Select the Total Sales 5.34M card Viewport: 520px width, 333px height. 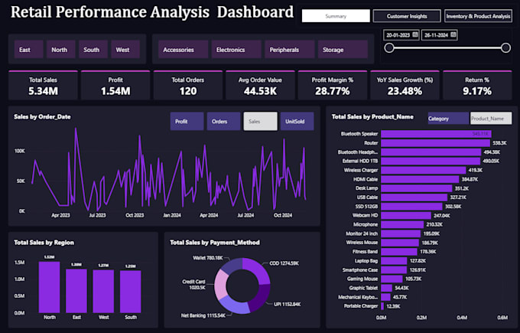[43, 85]
